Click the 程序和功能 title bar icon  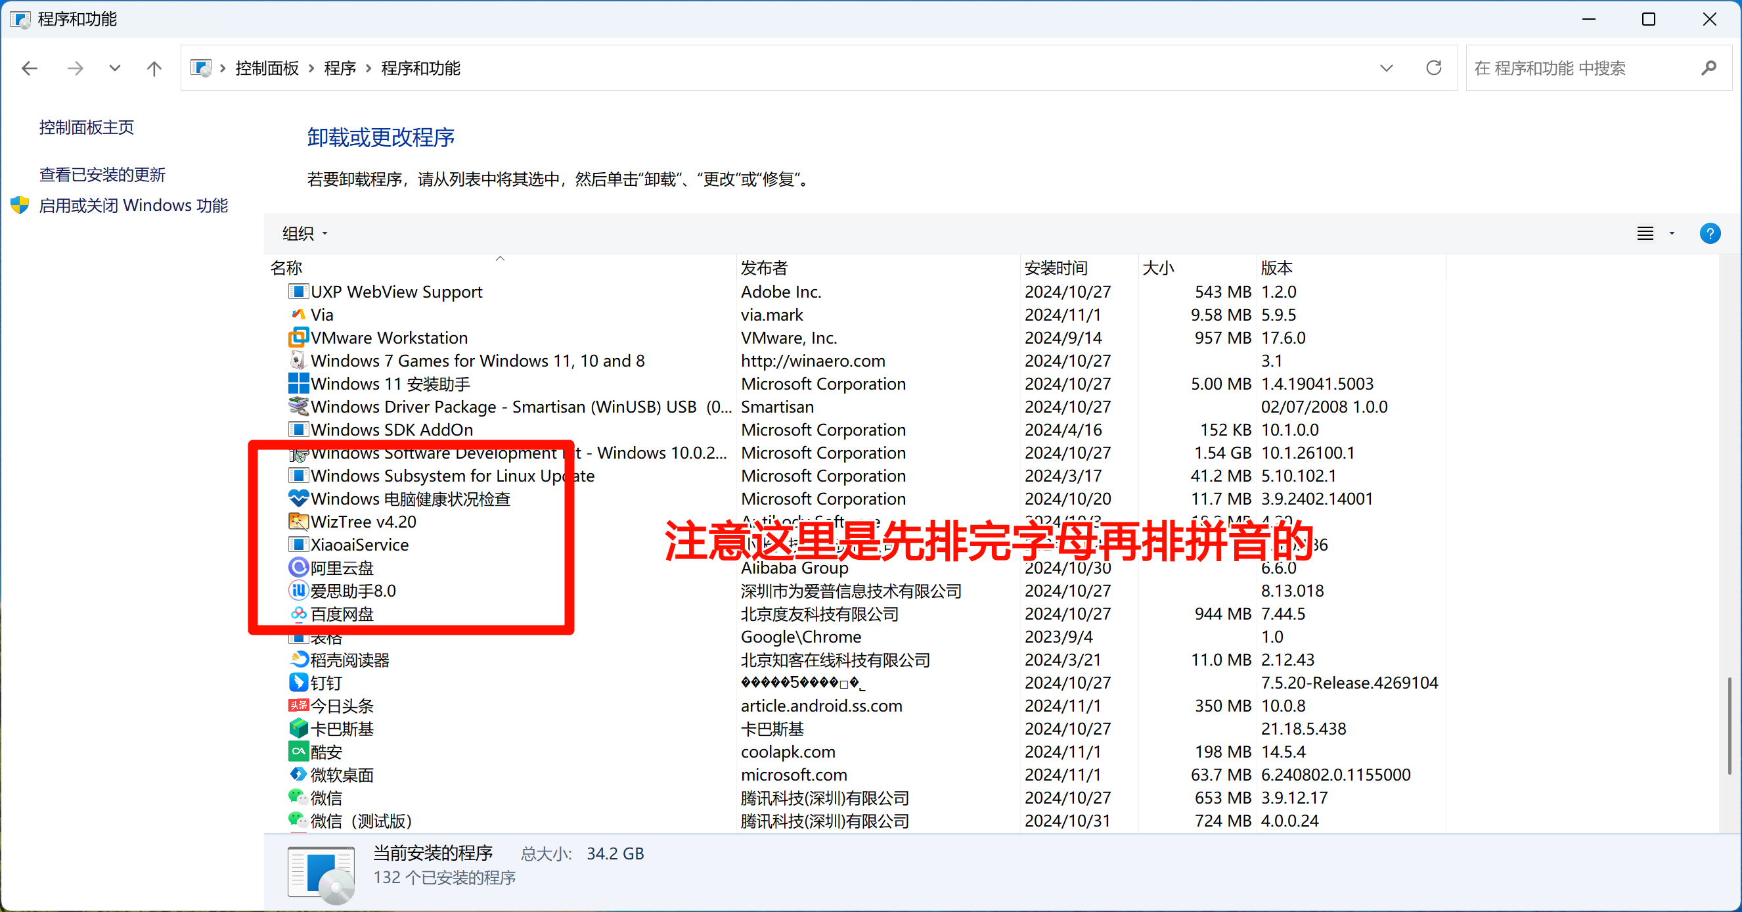(20, 19)
